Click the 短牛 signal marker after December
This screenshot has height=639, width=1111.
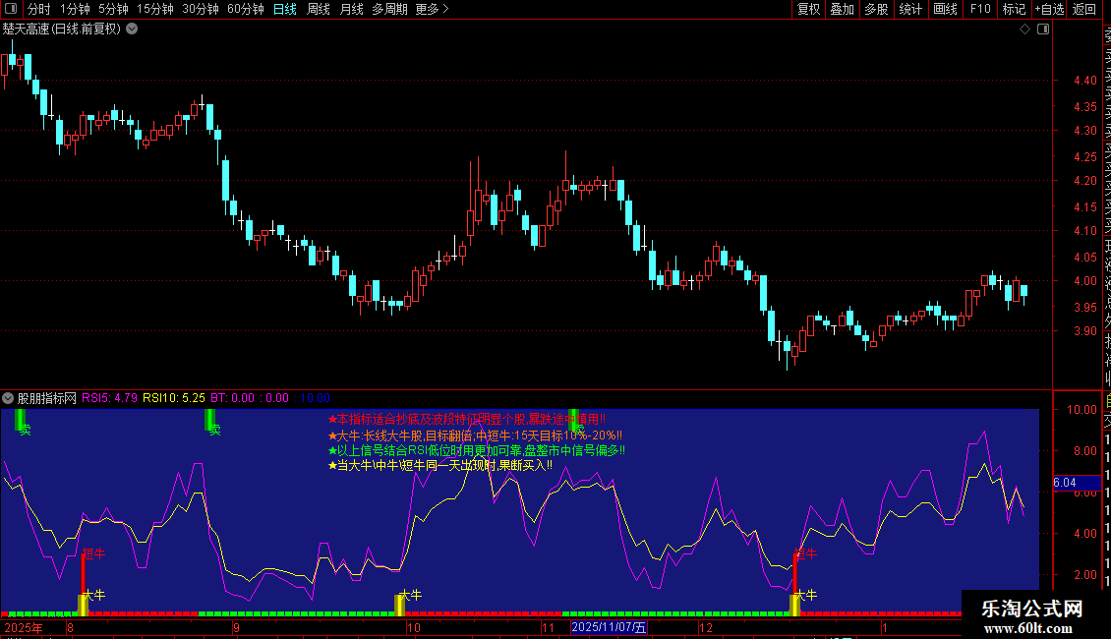(x=805, y=553)
